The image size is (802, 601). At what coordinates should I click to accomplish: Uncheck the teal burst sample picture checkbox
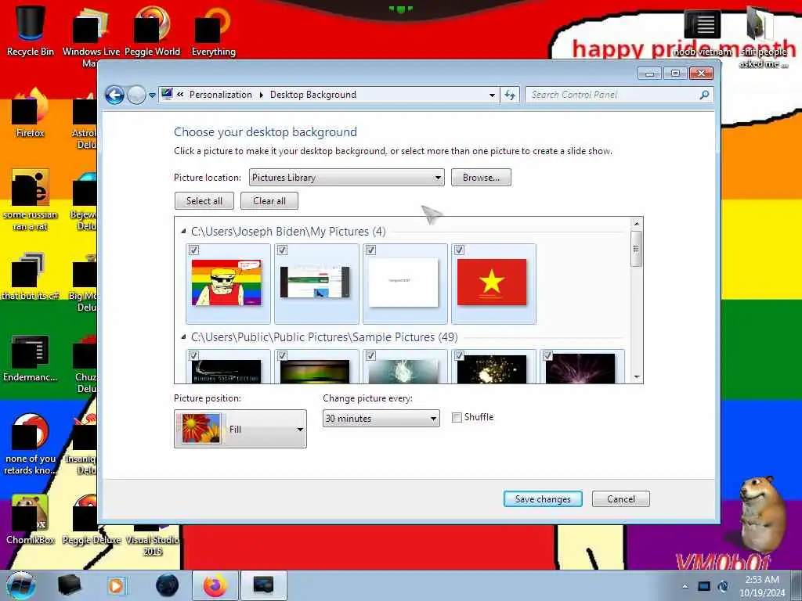[370, 356]
